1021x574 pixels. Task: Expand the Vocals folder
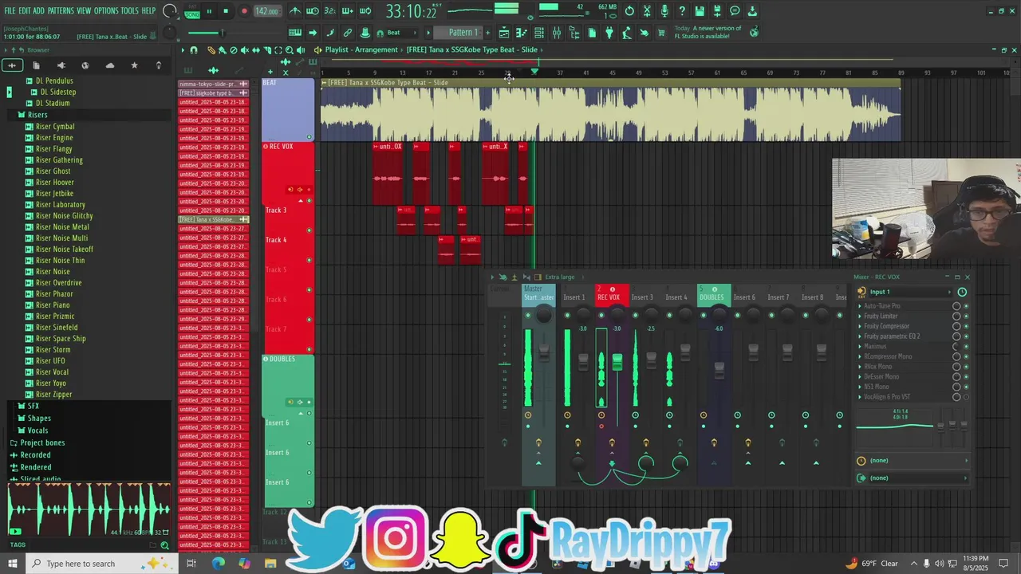coord(37,431)
